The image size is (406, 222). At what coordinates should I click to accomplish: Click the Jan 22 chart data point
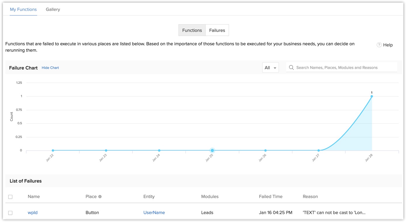click(53, 151)
